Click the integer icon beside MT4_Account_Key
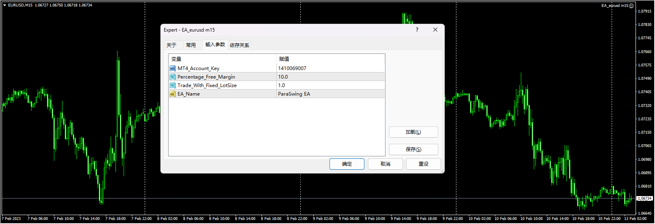This screenshot has height=224, width=655. point(172,68)
